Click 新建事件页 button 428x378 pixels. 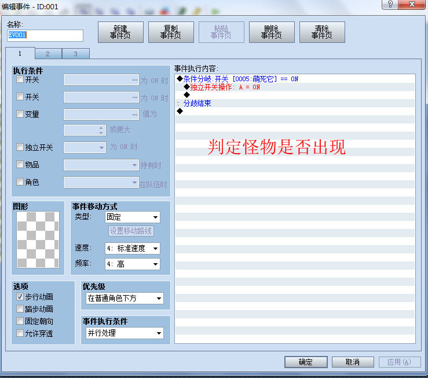[120, 32]
